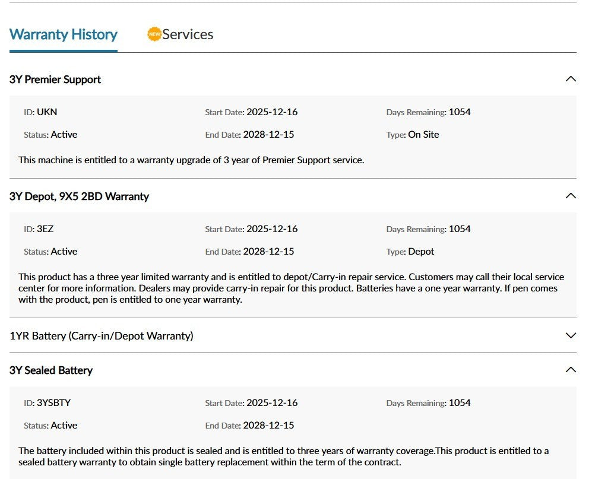Click Premier Support Days Remaining 1054

tap(460, 112)
